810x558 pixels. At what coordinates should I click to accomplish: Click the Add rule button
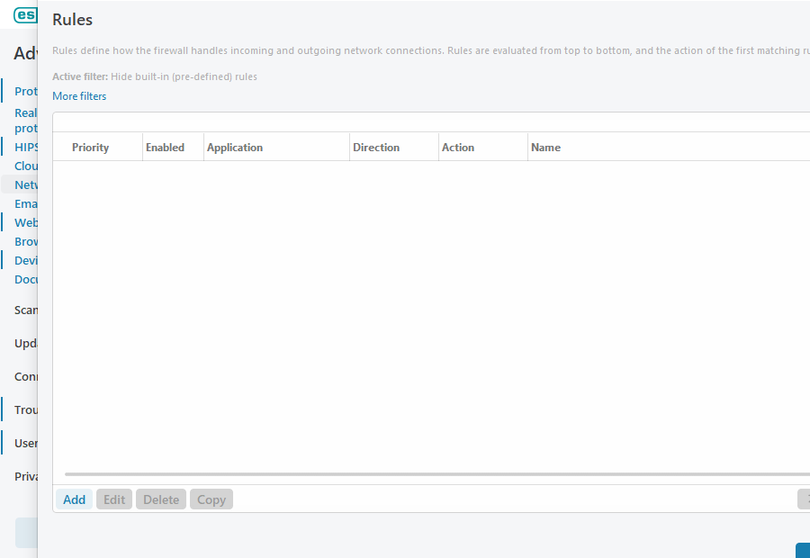click(75, 499)
